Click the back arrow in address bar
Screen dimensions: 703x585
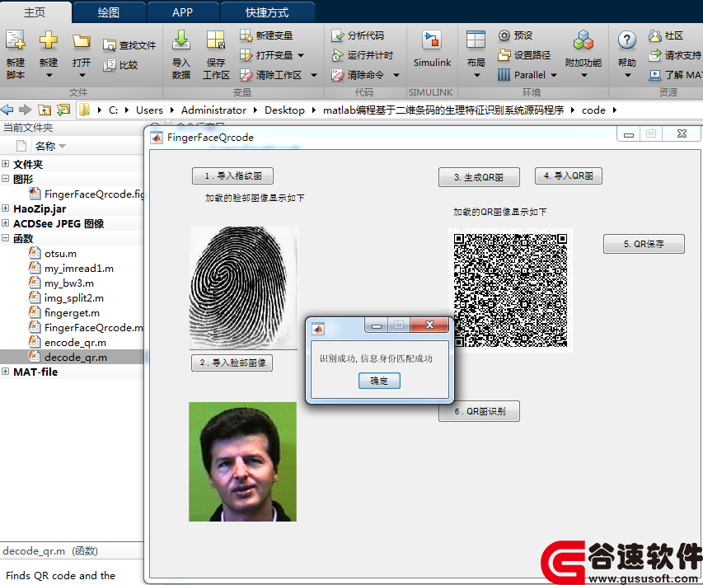[x=7, y=110]
